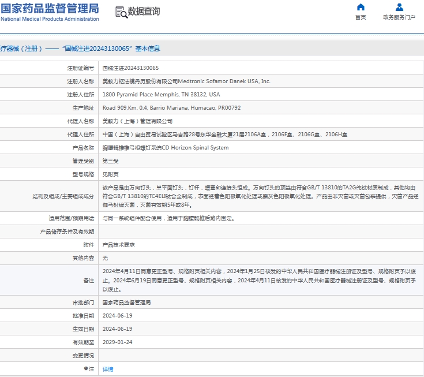
Task: Click approval date 2024-06-19 beside 批准日期
Action: tap(117, 316)
